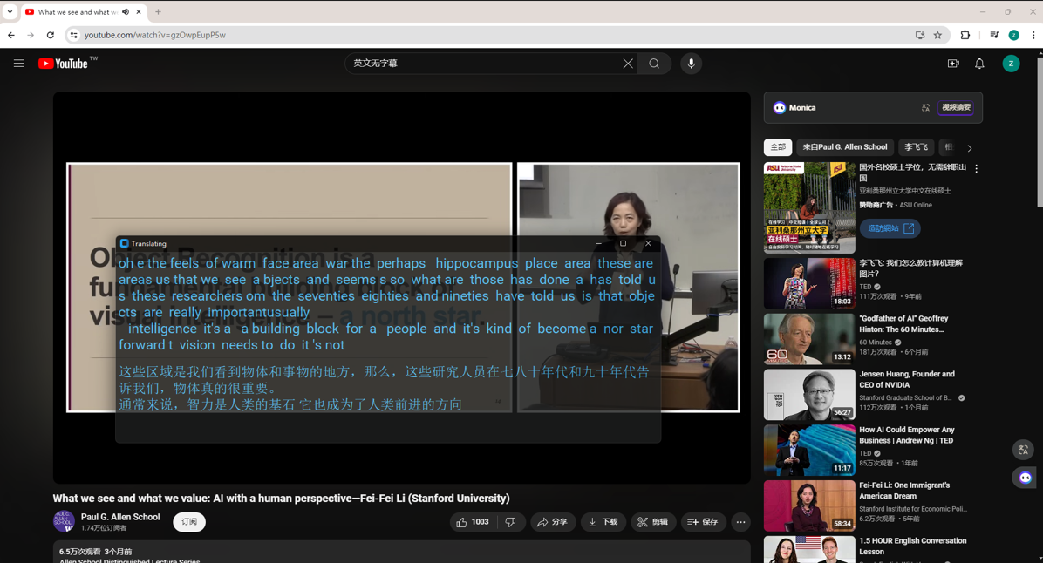Open the Jensen Huang video thumbnail
The image size is (1043, 563).
pos(809,395)
